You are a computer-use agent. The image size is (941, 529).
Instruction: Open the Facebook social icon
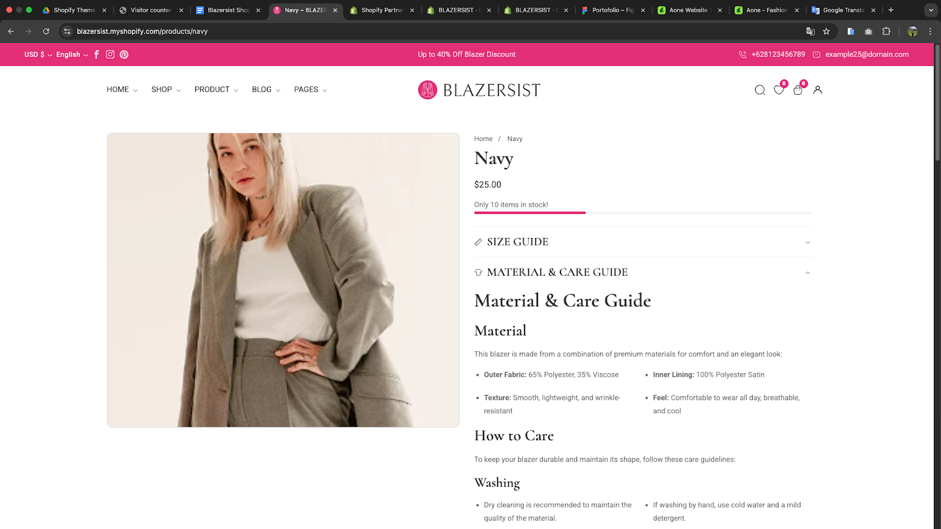tap(96, 55)
